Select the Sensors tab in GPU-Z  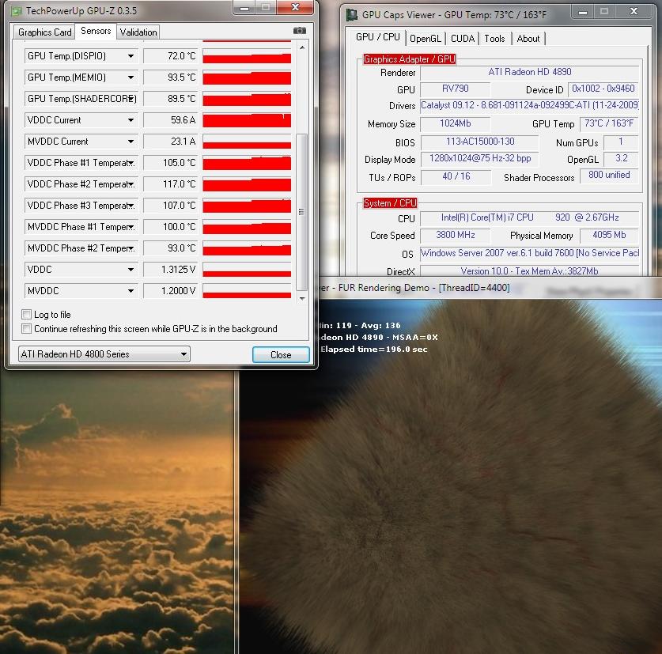(96, 31)
